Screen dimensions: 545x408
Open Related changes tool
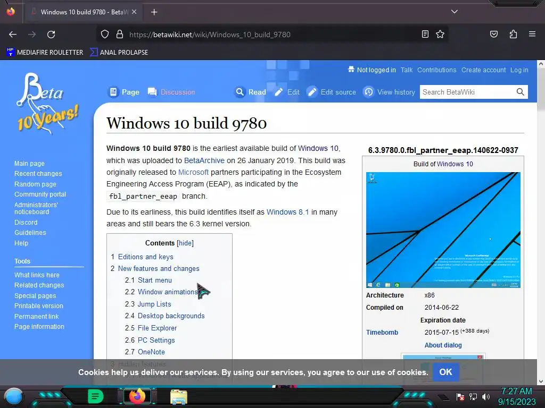point(39,285)
